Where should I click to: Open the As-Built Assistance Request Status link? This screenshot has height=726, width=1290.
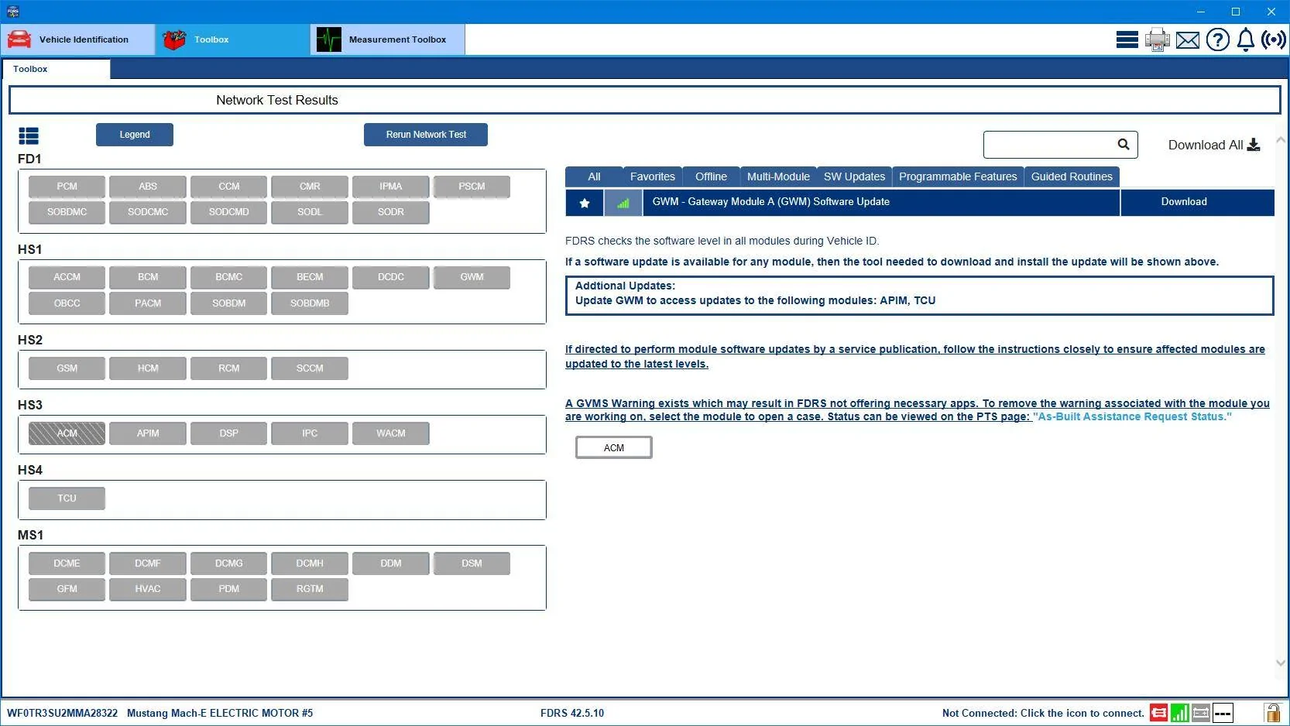1132,416
